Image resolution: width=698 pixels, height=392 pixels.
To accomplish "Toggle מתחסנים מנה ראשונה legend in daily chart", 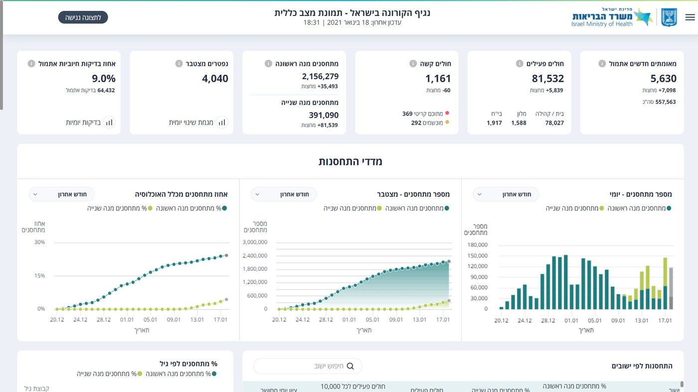I will point(640,208).
